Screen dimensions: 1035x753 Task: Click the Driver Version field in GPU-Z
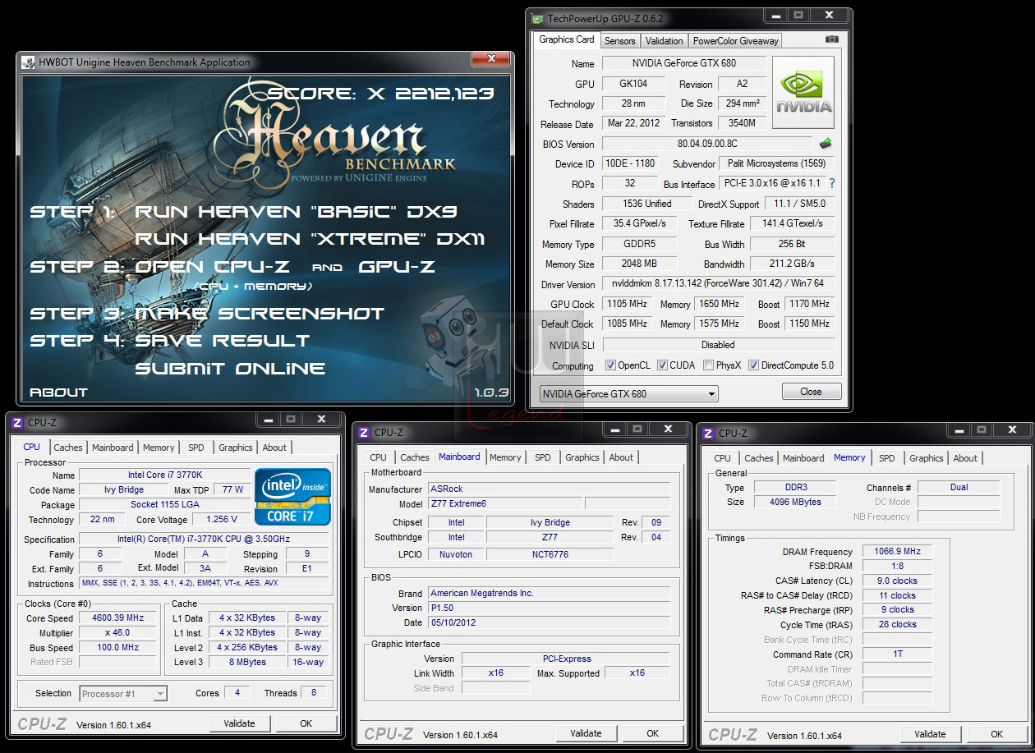click(x=719, y=284)
